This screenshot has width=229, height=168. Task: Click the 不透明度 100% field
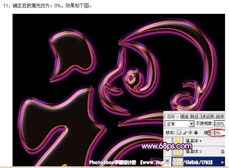pyautogui.click(x=219, y=124)
